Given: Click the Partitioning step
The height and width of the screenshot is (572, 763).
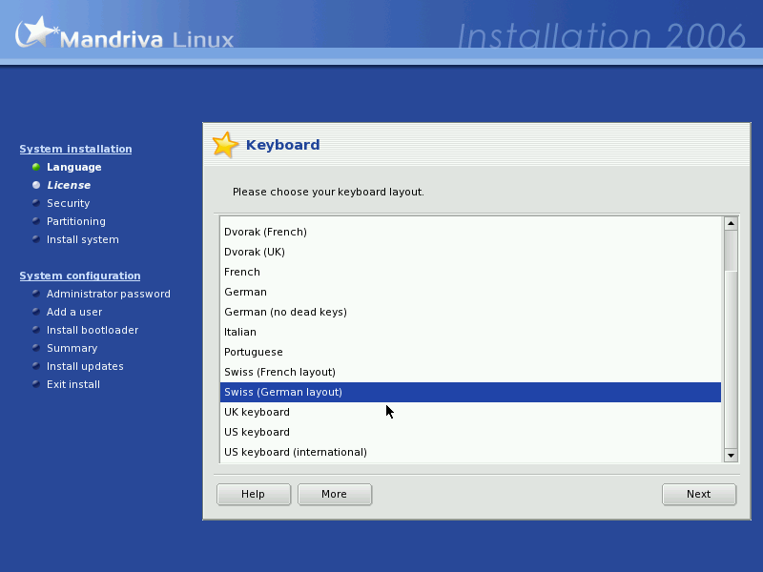Looking at the screenshot, I should 76,221.
